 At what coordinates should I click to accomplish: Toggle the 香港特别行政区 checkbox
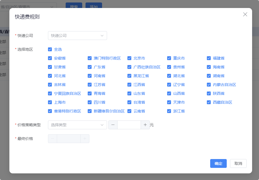coord(50,111)
